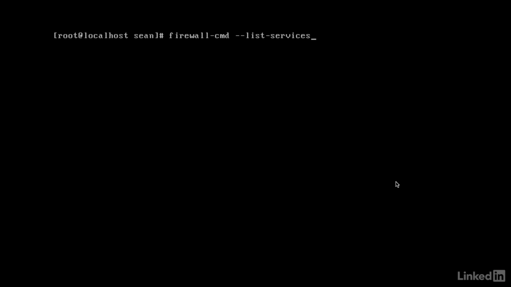
Task: Click the hyphen between "firewall" and "cmd"
Action: click(x=212, y=35)
